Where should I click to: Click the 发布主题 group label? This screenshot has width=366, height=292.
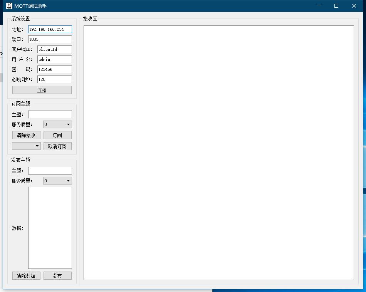coord(20,160)
